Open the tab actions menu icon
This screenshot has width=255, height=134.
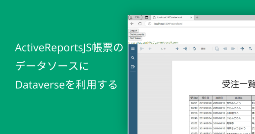point(146,17)
